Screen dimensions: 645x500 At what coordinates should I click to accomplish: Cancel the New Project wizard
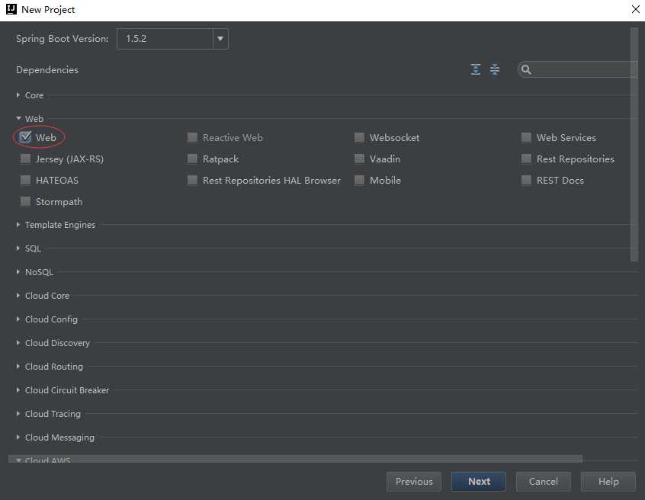click(x=544, y=482)
